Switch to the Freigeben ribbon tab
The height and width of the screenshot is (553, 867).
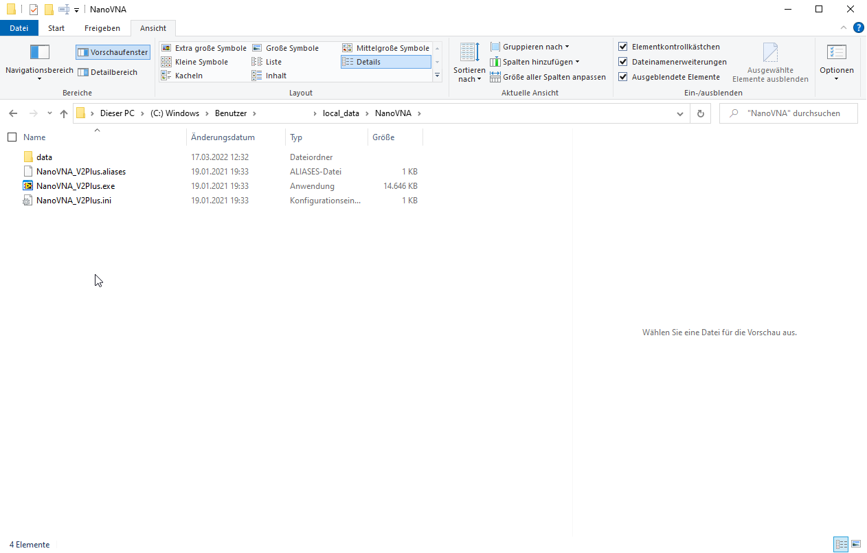[x=102, y=28]
